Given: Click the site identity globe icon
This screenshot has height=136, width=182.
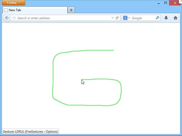Looking at the screenshot, I should pyautogui.click(x=14, y=18).
